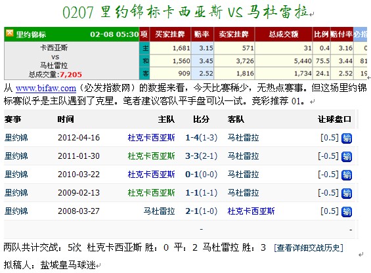Click the 让球盘口 column header
The height and width of the screenshot is (273, 371).
tap(334, 119)
